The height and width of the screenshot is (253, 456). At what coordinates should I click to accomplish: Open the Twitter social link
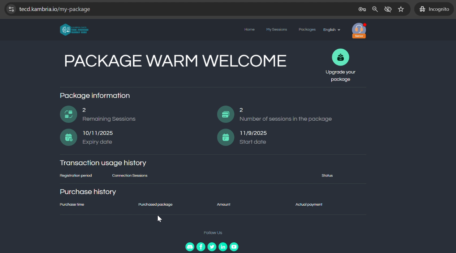tap(212, 247)
